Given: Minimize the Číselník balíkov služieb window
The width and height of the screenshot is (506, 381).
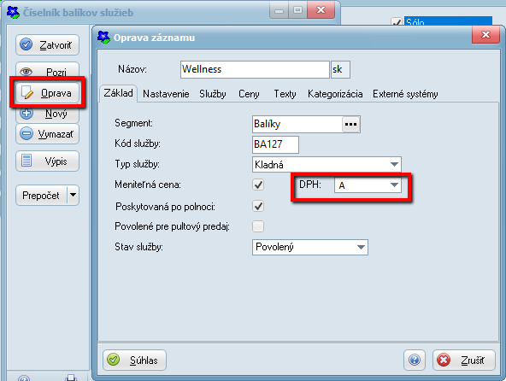Looking at the screenshot, I should 279,10.
